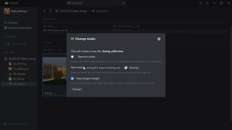Click the vertical scrollbar on the right
232x130 pixels.
tap(231, 74)
